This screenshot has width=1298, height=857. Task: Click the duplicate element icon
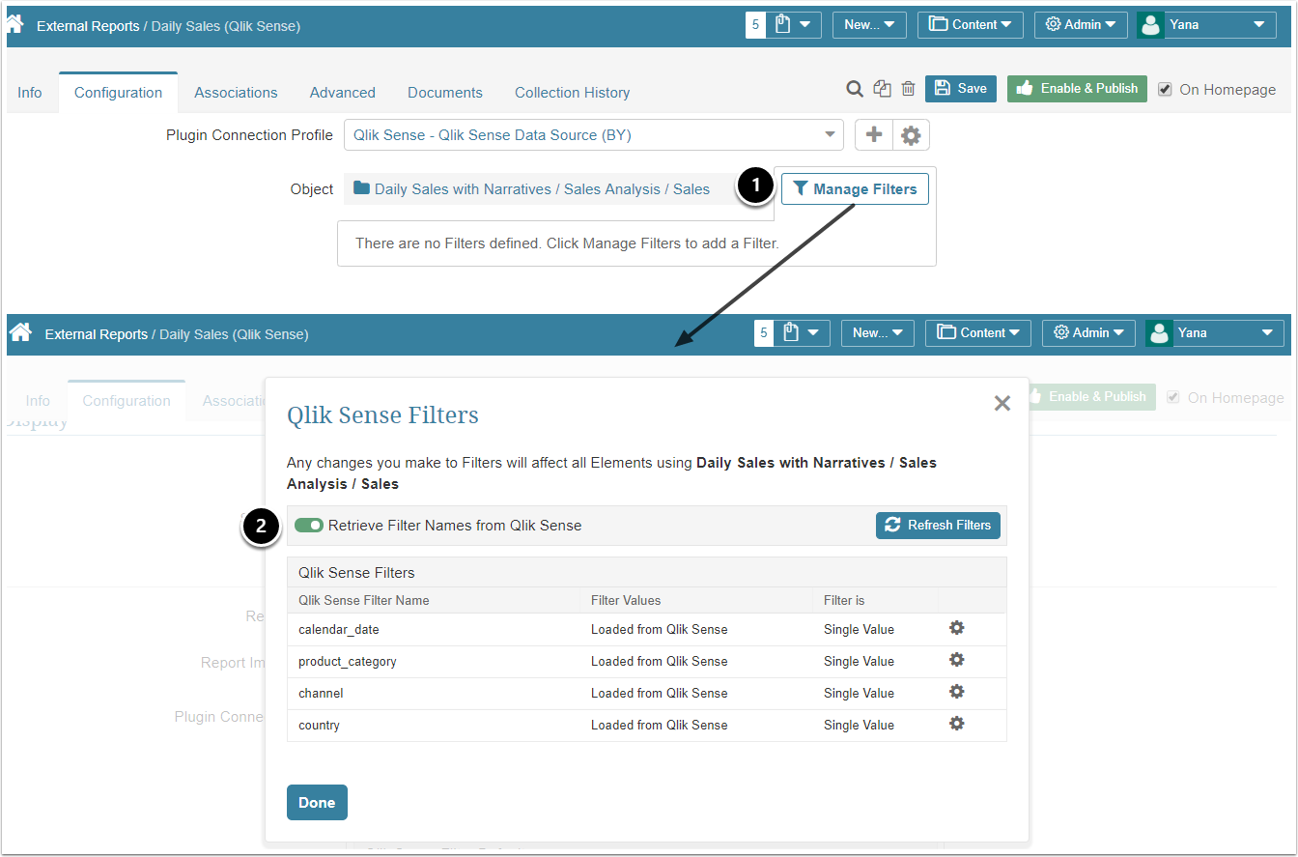pyautogui.click(x=882, y=89)
